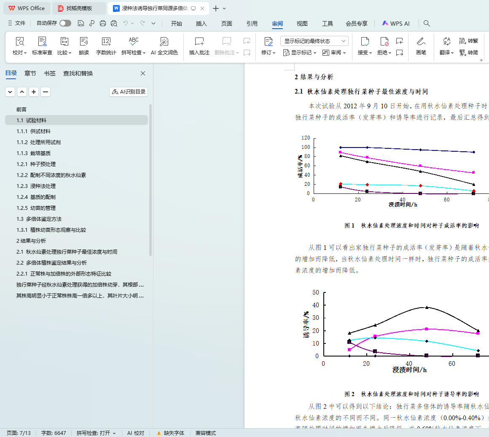Open the 工具 ribbon tab
Screen dimensions: 489x437
[x=328, y=24]
